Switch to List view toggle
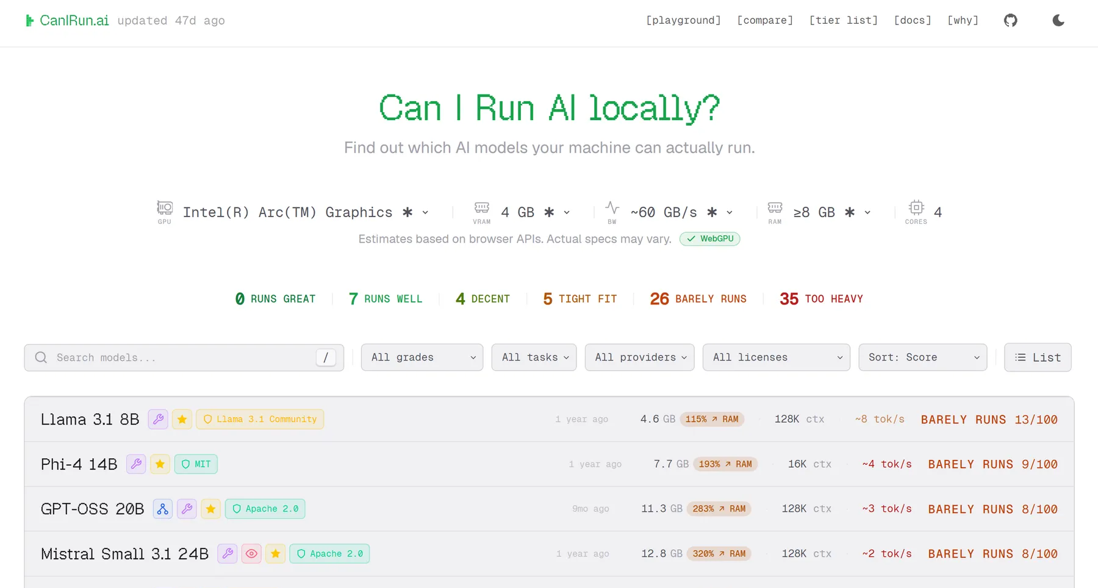Image resolution: width=1098 pixels, height=588 pixels. click(1038, 357)
